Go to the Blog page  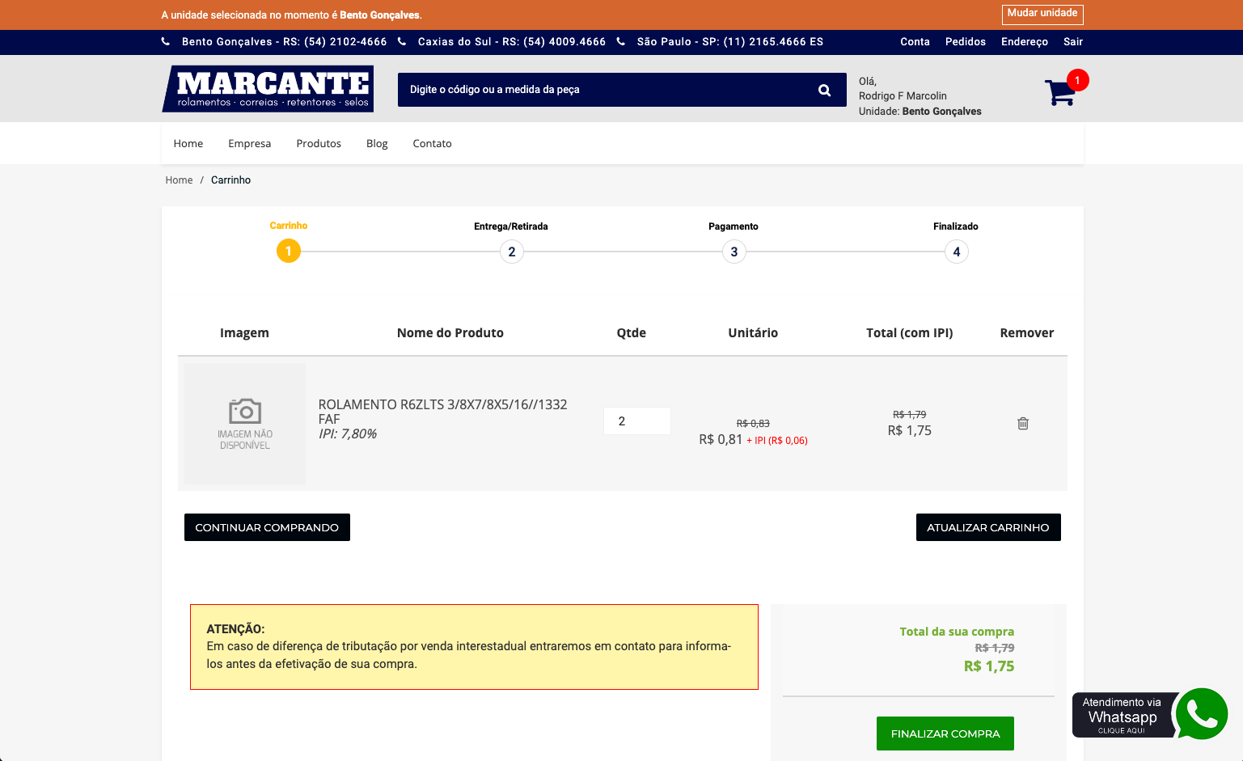[x=377, y=144]
